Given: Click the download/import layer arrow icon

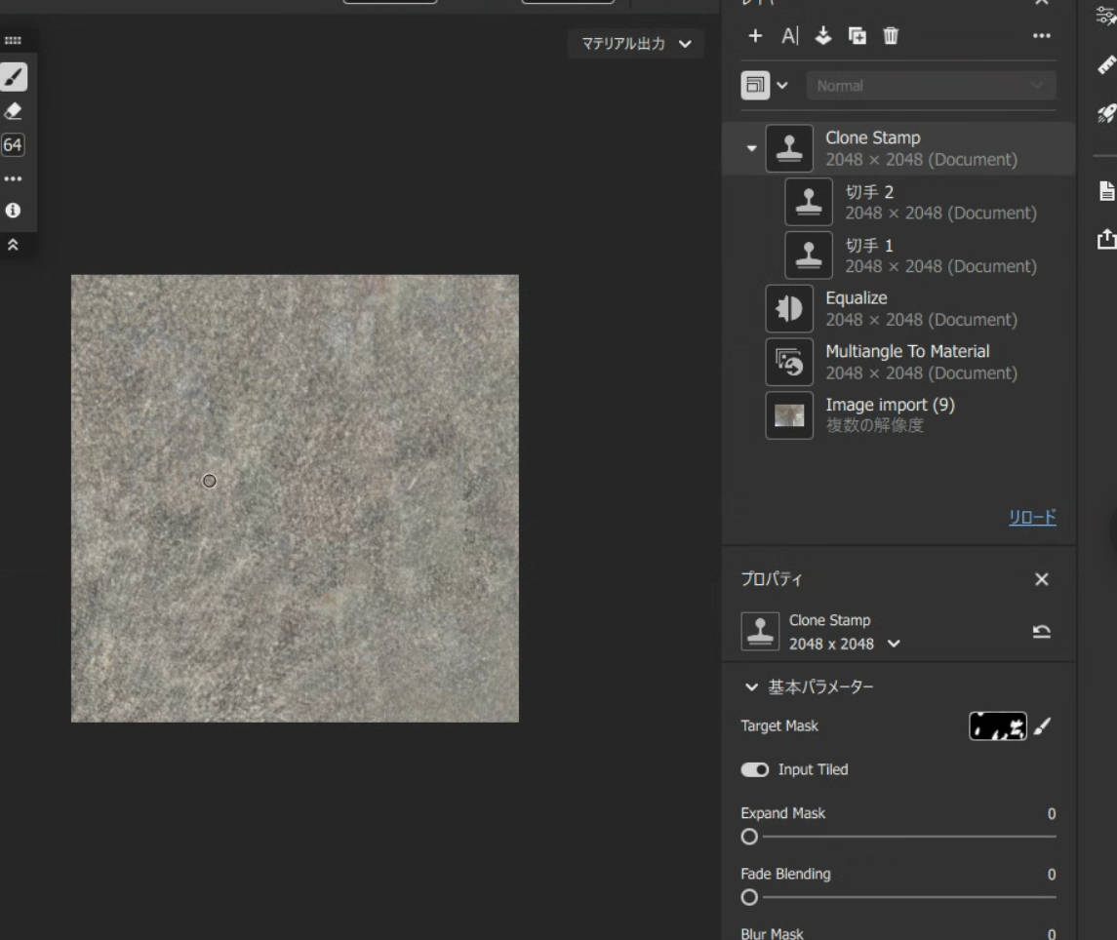Looking at the screenshot, I should click(823, 36).
